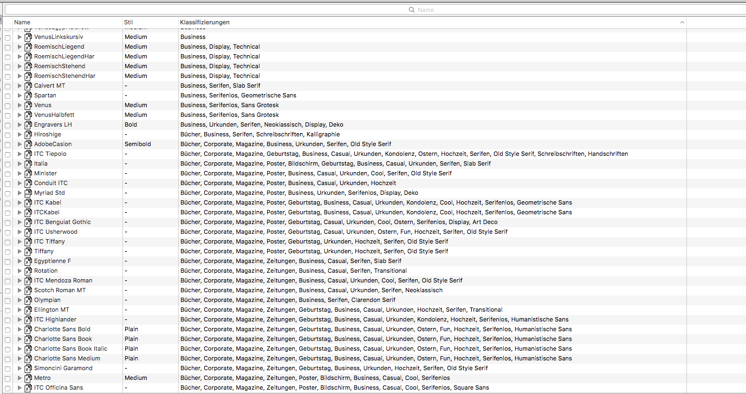Unfold the Egyptienne F disclosure triangle
746x394 pixels.
click(x=20, y=261)
